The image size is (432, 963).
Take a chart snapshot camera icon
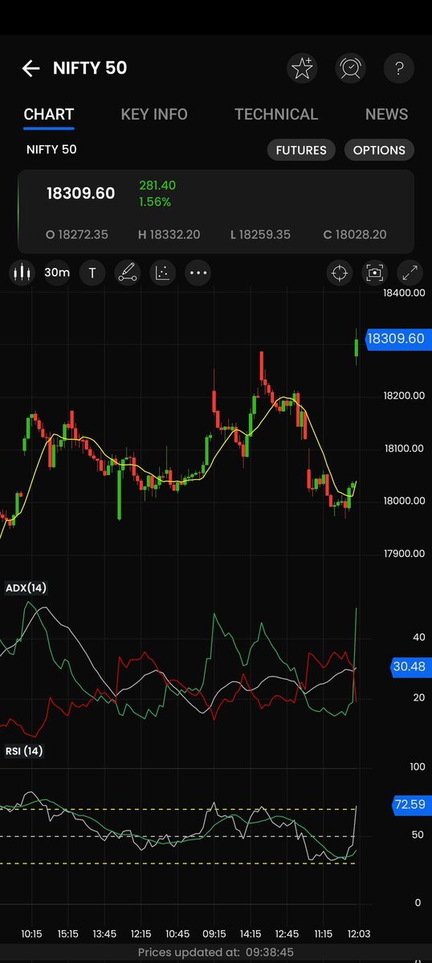(375, 273)
